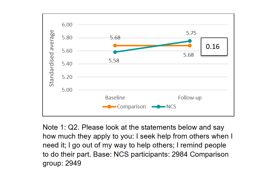Click the 5.68 label below Follow-up point
The image size is (276, 184).
(x=189, y=55)
